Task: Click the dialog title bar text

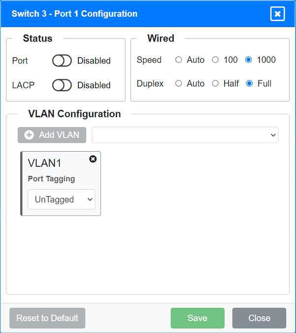Action: click(74, 14)
